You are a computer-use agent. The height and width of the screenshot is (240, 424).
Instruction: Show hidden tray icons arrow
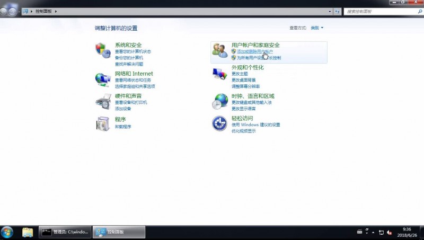point(373,233)
